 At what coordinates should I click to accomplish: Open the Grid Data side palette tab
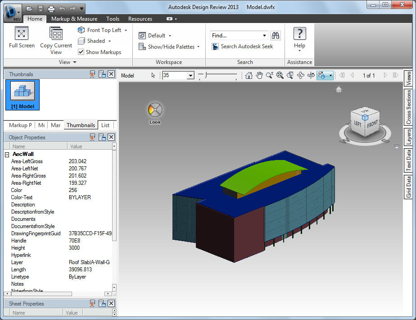pyautogui.click(x=408, y=187)
